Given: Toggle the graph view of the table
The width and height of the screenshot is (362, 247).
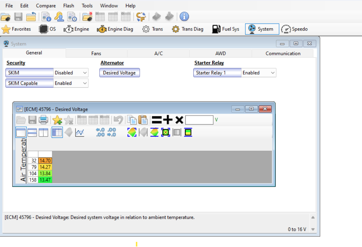Looking at the screenshot, I should (80, 132).
